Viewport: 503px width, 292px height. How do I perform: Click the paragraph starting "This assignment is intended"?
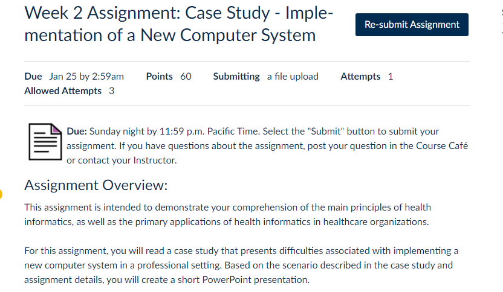[227, 215]
